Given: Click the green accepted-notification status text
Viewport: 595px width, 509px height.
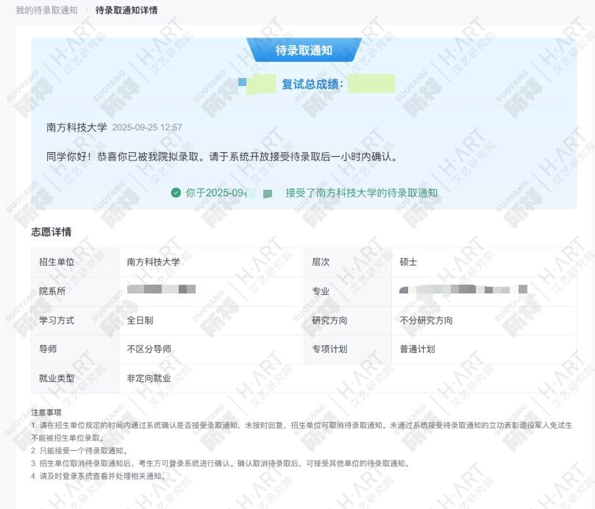Looking at the screenshot, I should tap(361, 193).
